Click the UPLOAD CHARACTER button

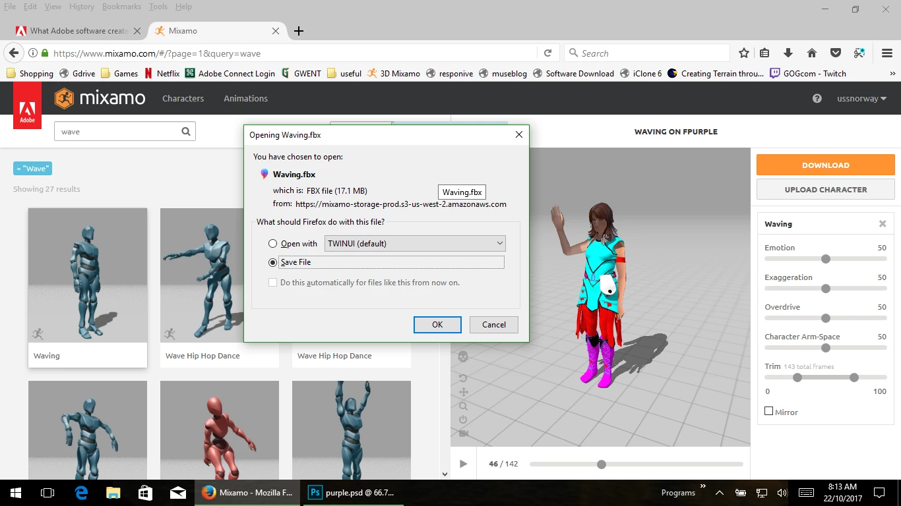point(826,189)
